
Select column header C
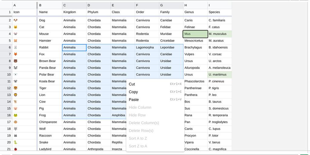[74, 5]
